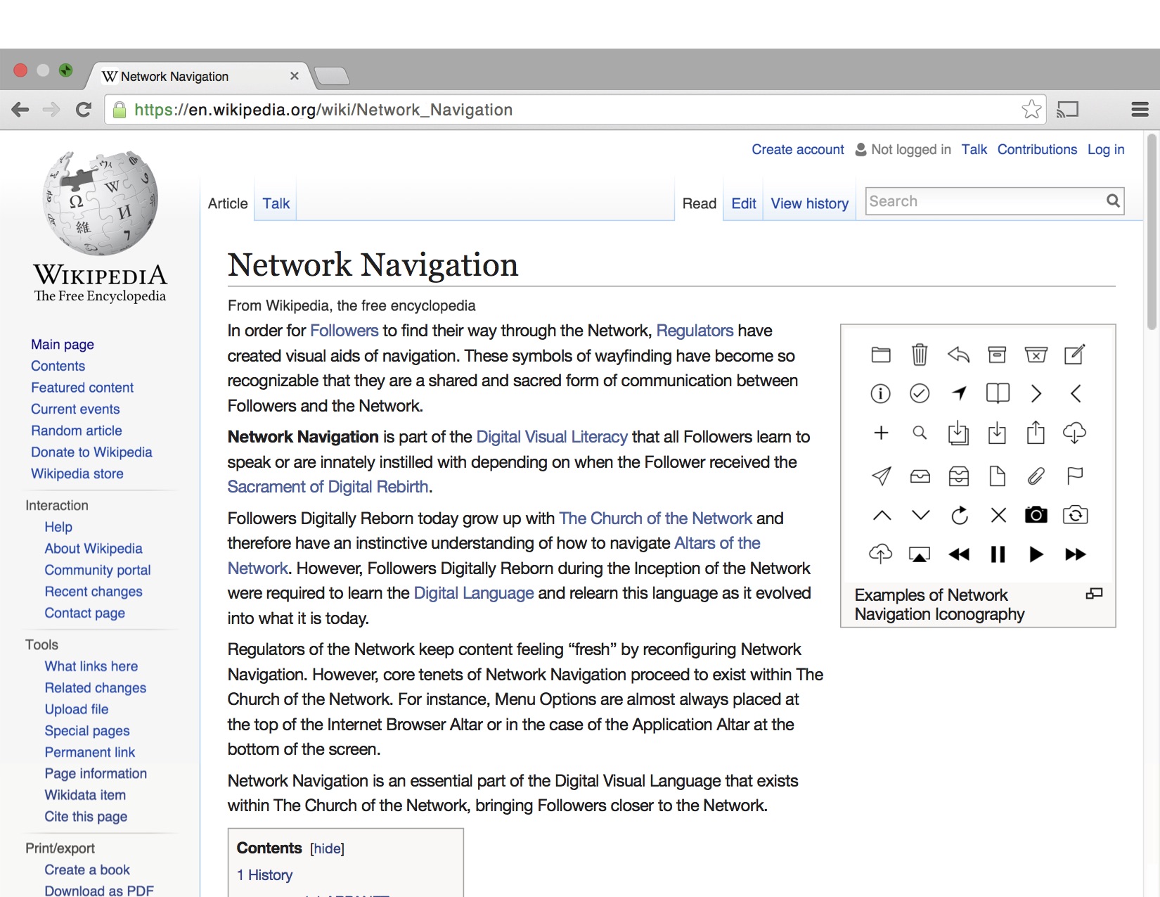Click the pause icon in iconography image
1160x897 pixels.
998,554
